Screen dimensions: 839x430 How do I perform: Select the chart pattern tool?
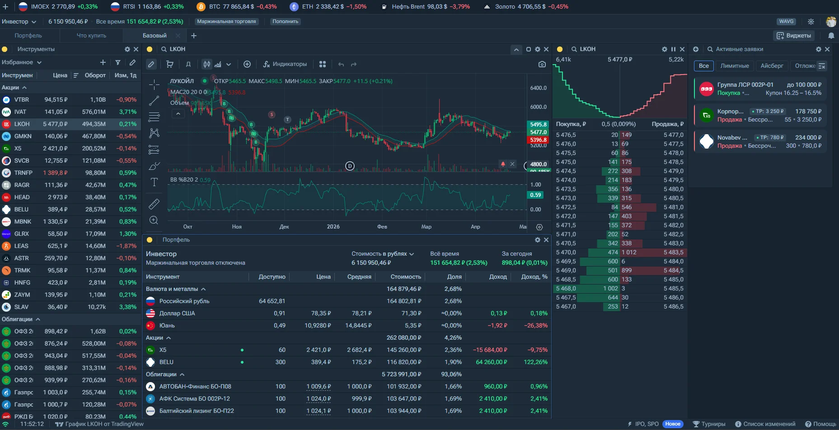point(154,133)
